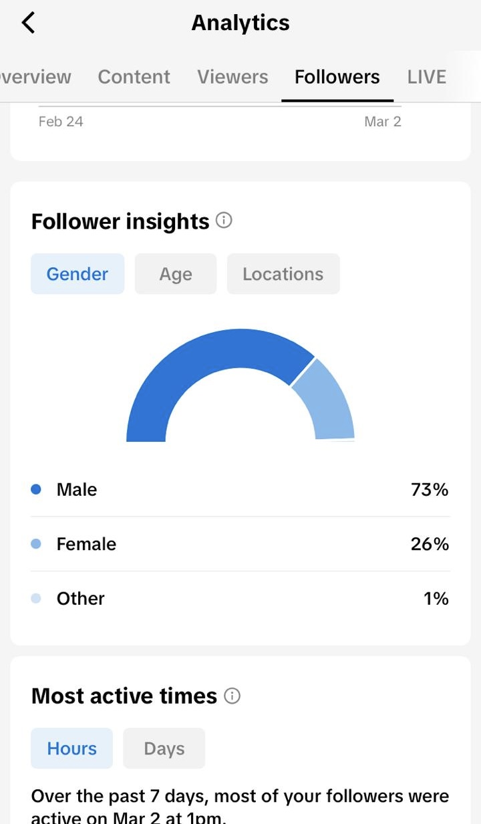Tap the Follower insights info icon
The height and width of the screenshot is (824, 481).
coord(224,221)
